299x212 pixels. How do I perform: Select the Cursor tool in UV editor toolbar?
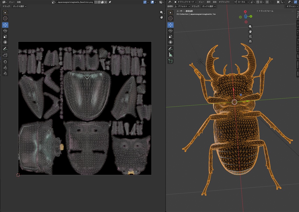coord(5,18)
